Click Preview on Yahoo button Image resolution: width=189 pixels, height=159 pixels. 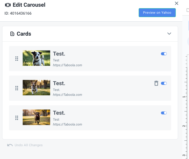click(157, 13)
